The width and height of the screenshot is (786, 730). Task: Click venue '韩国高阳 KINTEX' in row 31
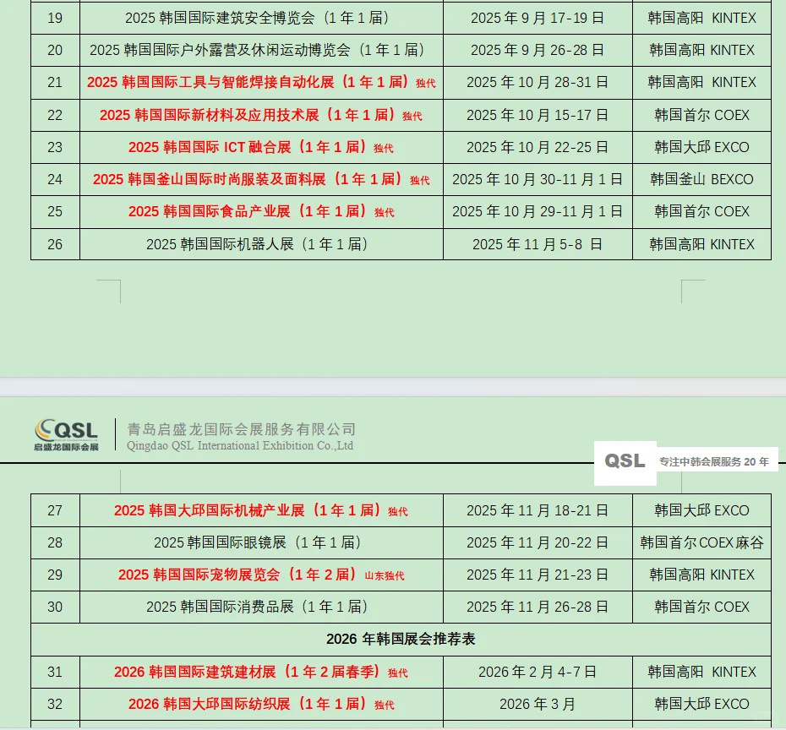click(x=701, y=672)
